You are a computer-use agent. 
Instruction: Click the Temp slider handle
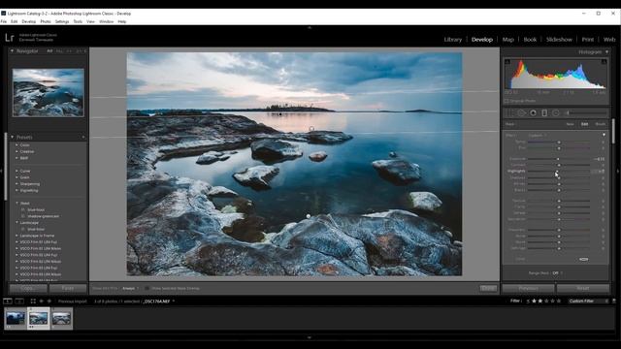pos(559,142)
